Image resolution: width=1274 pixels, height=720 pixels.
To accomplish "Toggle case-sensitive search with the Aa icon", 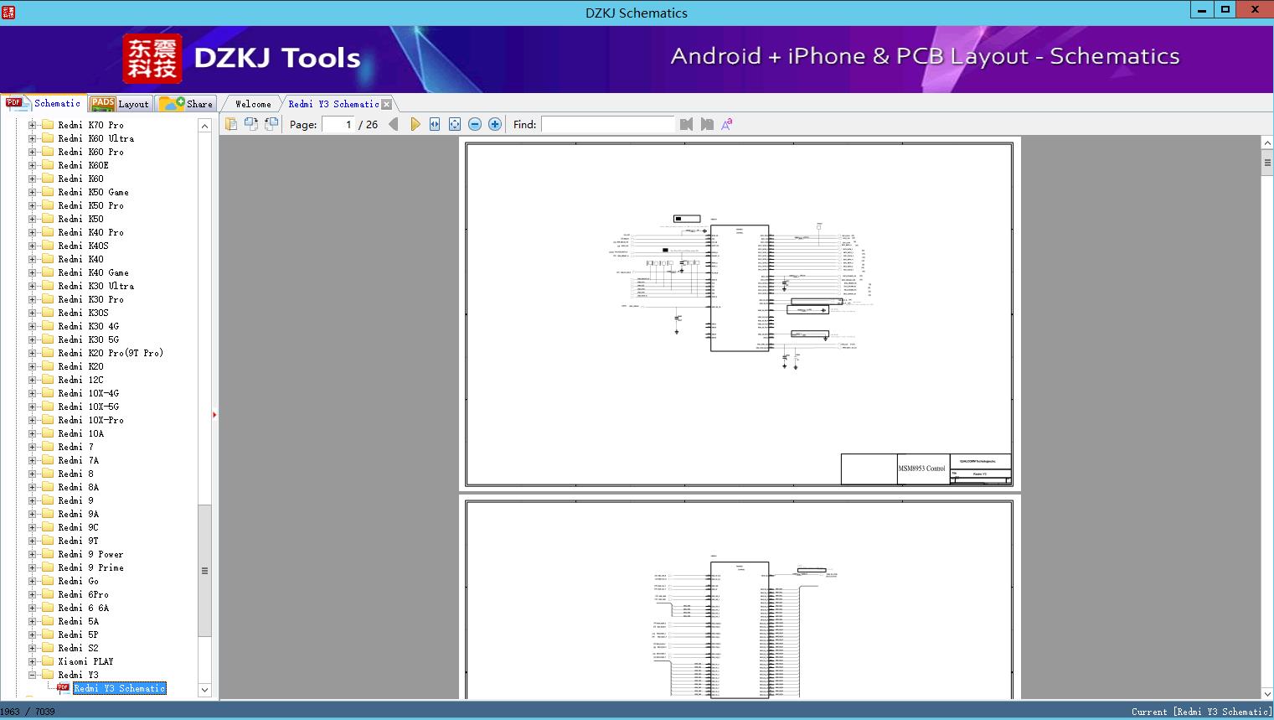I will tap(727, 123).
